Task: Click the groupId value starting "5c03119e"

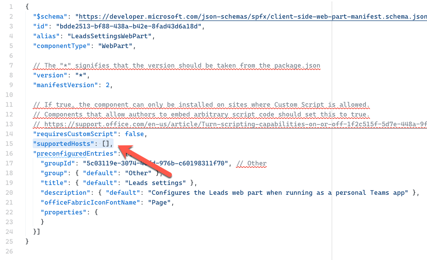Action: click(155, 163)
